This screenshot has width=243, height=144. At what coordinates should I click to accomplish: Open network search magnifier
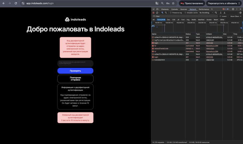(166, 13)
